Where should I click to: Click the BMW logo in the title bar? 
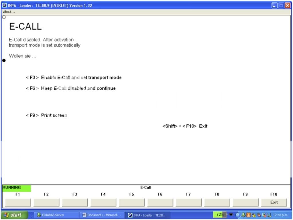[x=4, y=5]
